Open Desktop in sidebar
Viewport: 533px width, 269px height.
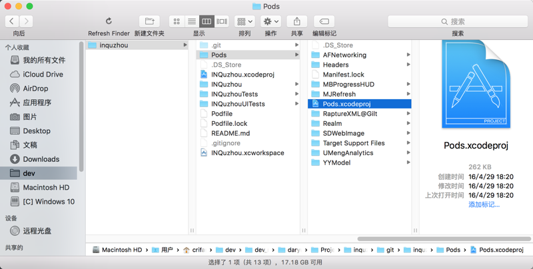point(40,131)
